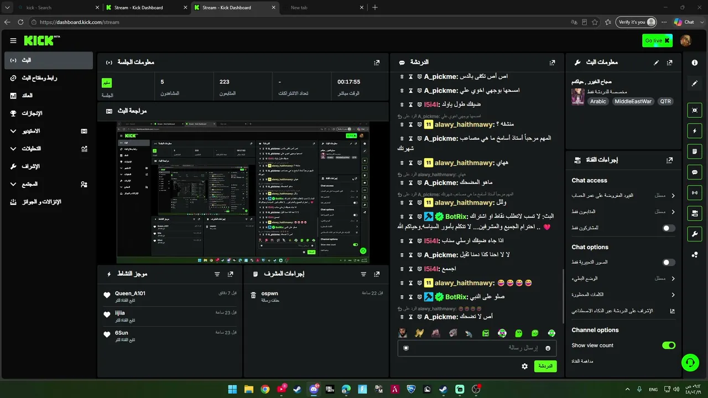Viewport: 708px width, 398px height.
Task: Click the green Go live button
Action: tap(657, 40)
